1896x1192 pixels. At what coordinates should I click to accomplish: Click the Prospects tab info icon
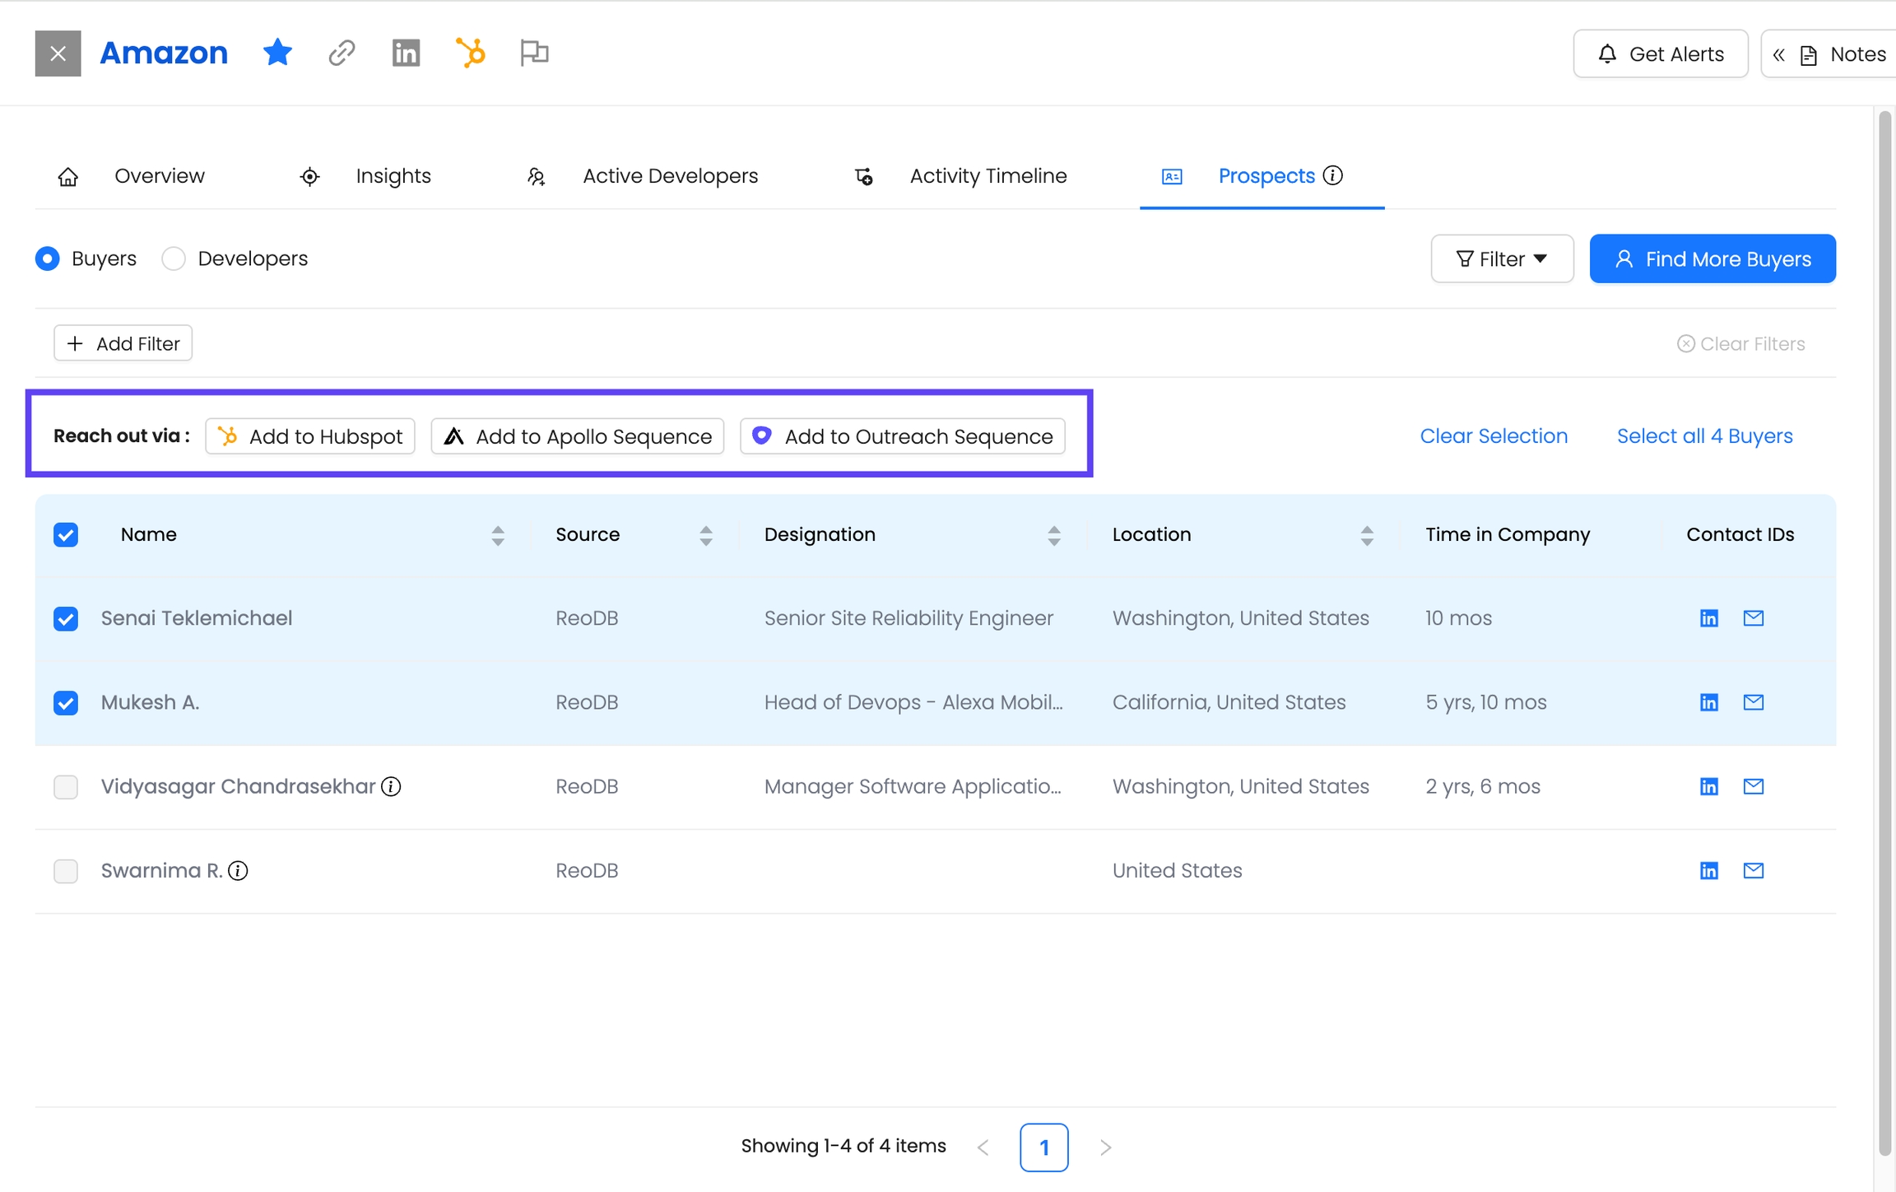pos(1333,175)
